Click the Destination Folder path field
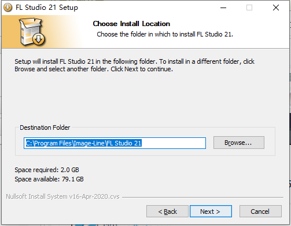Screen dimensions: 291x226 coord(115,143)
